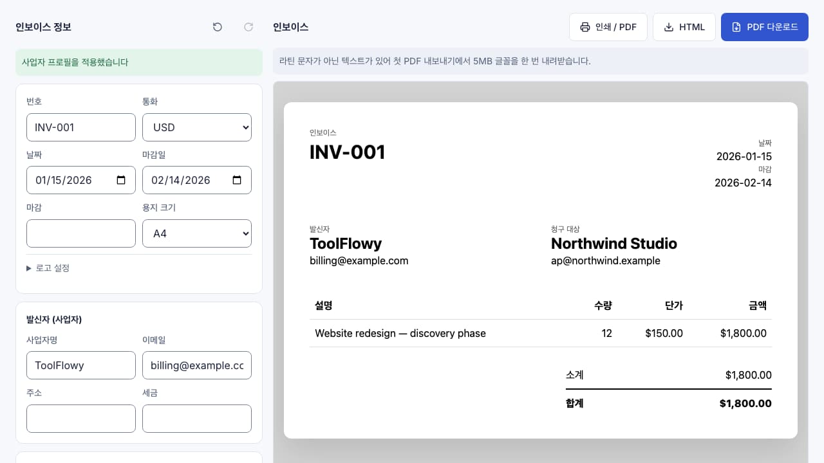Click the empty 마감 input field
This screenshot has width=824, height=463.
[81, 233]
